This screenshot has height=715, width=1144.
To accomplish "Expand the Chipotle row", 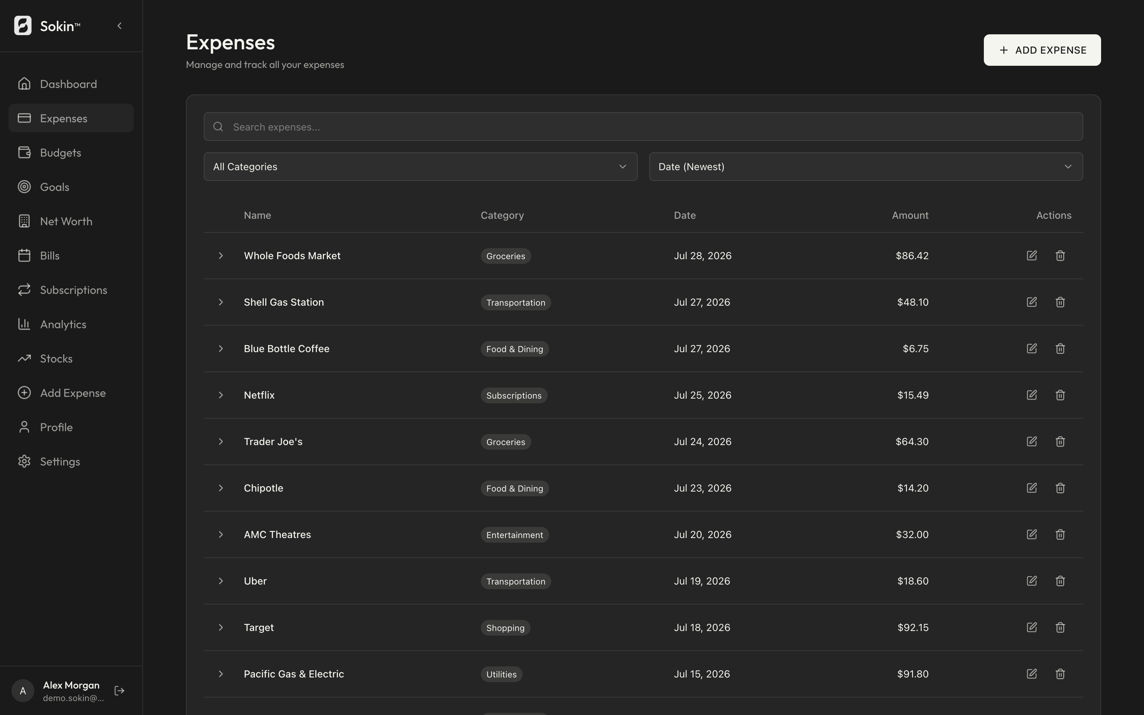I will pyautogui.click(x=221, y=488).
